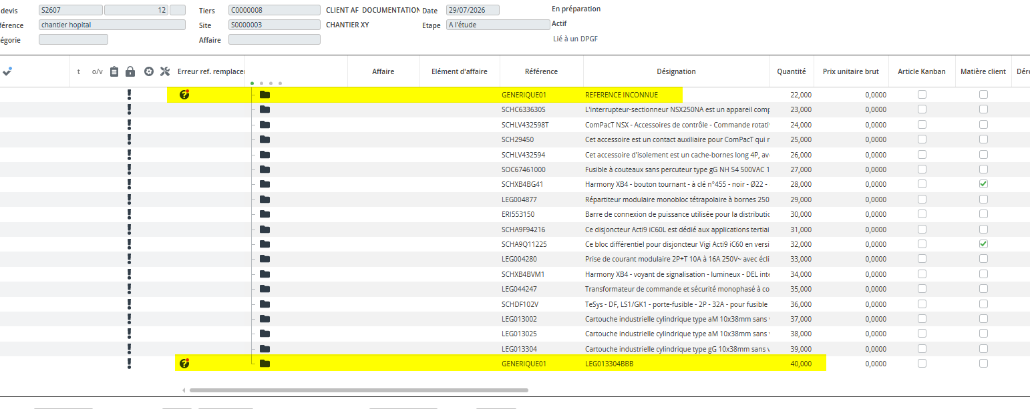Viewport: 1030px width, 409px height.
Task: Sort by the Désignation column header
Action: pyautogui.click(x=676, y=71)
